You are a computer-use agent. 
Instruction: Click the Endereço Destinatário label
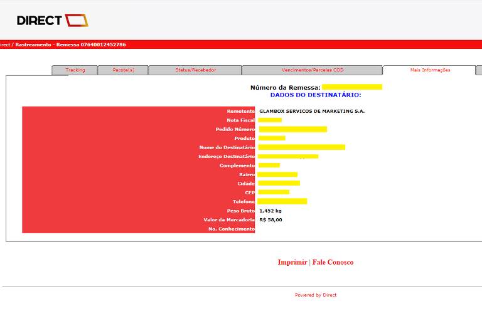227,156
